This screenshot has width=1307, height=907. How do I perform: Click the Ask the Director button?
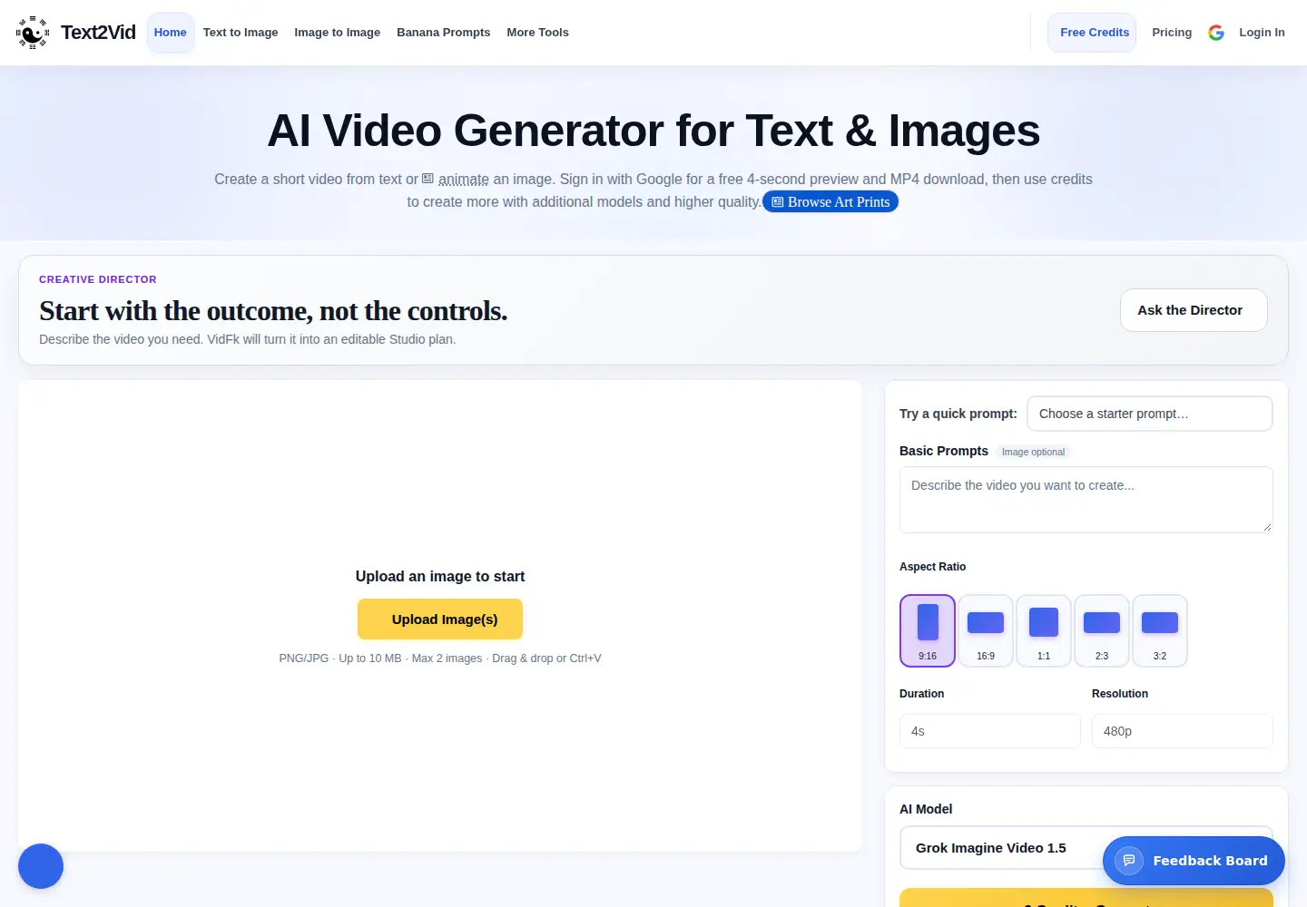pos(1194,310)
